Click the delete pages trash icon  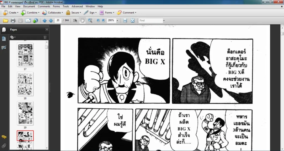tap(45, 37)
